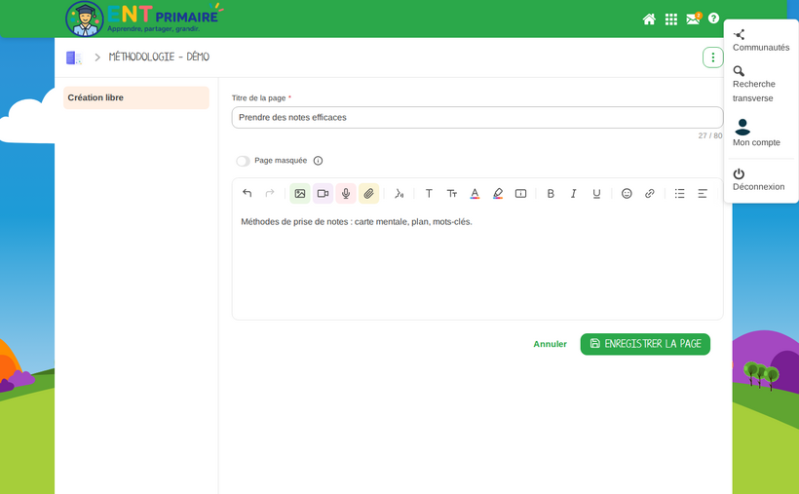The height and width of the screenshot is (494, 799).
Task: Open the messaging envelope icon
Action: tap(693, 19)
